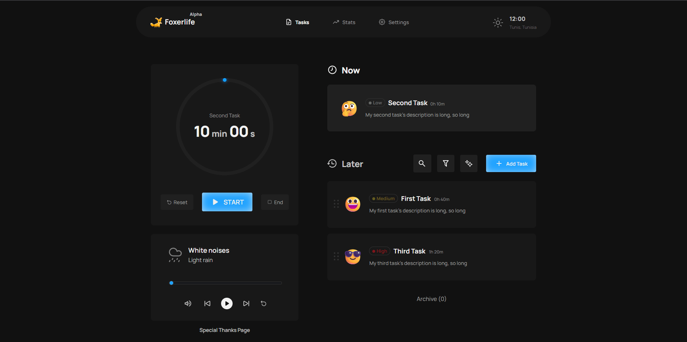Reset the Second Task timer
Screen dimensions: 687x342
tap(177, 202)
